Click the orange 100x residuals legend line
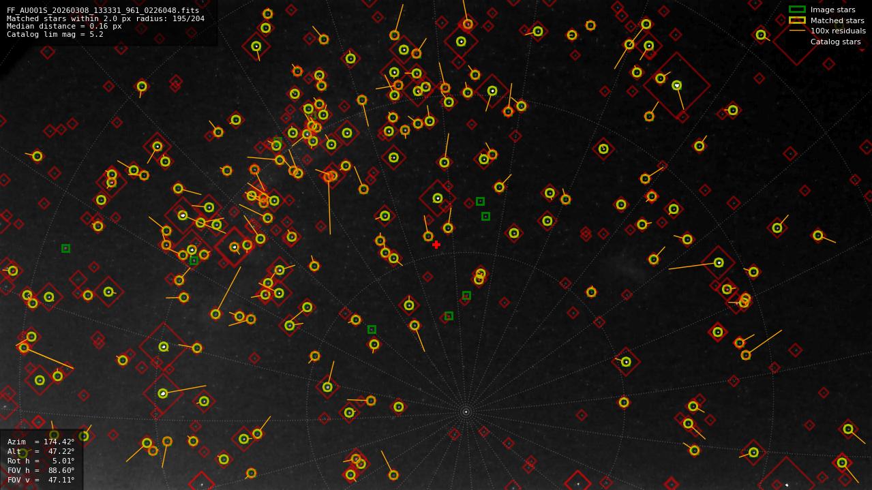Image resolution: width=872 pixels, height=490 pixels. (797, 31)
